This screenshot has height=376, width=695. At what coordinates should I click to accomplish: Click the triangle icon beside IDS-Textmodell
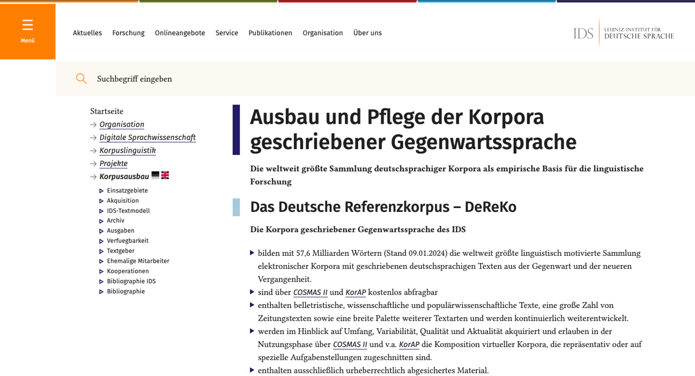point(101,210)
